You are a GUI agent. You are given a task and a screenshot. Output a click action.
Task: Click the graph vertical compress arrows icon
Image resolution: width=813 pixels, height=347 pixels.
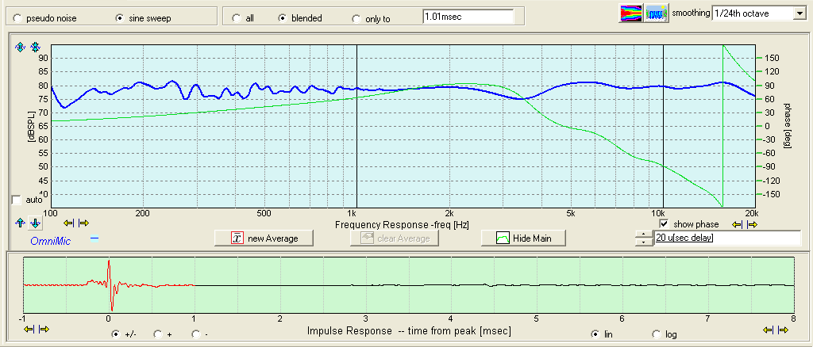point(35,47)
